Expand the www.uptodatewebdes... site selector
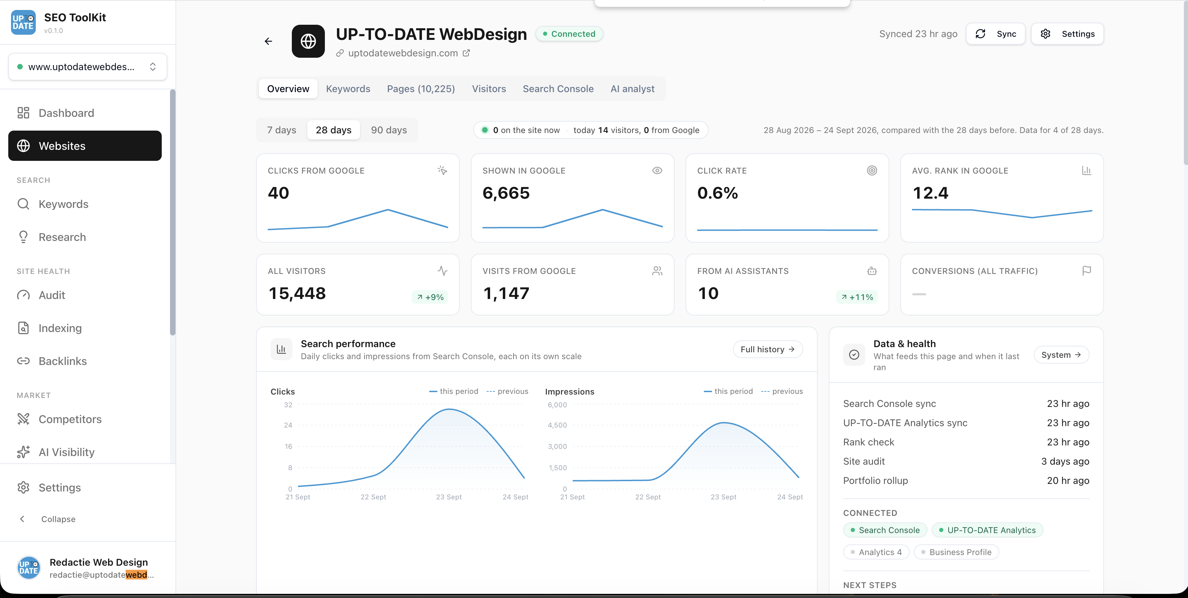The height and width of the screenshot is (598, 1188). (x=88, y=67)
